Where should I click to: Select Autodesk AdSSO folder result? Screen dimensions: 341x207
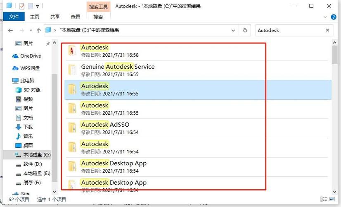[198, 128]
